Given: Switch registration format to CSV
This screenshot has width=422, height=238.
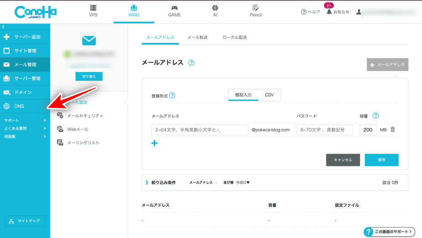Looking at the screenshot, I should pos(269,95).
